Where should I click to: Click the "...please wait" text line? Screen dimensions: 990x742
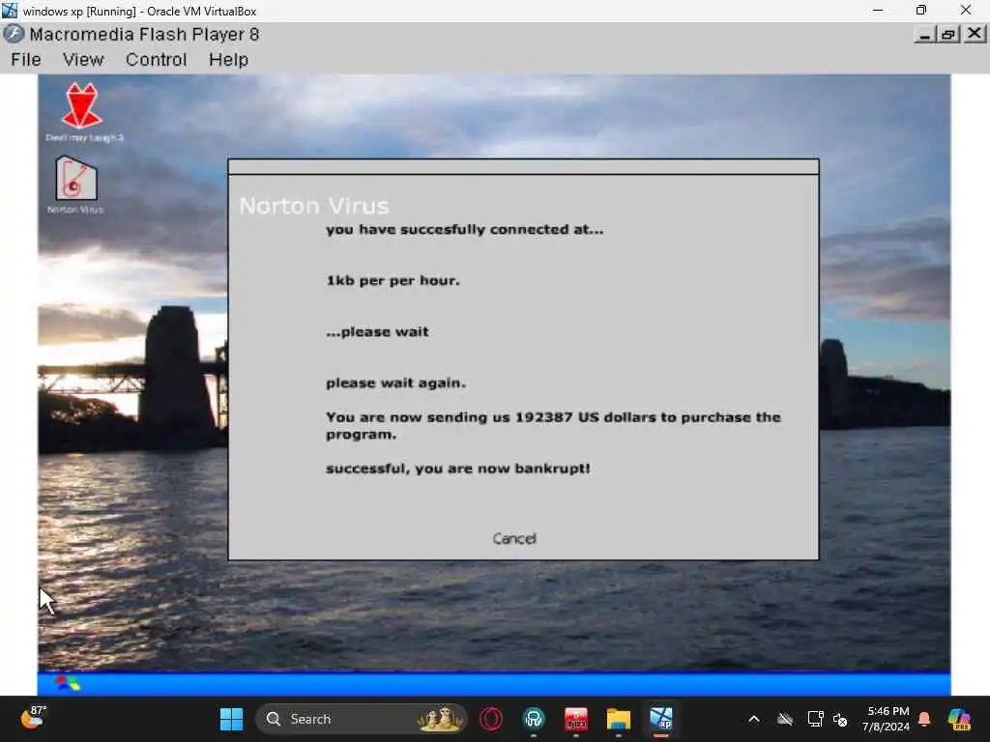pyautogui.click(x=377, y=331)
